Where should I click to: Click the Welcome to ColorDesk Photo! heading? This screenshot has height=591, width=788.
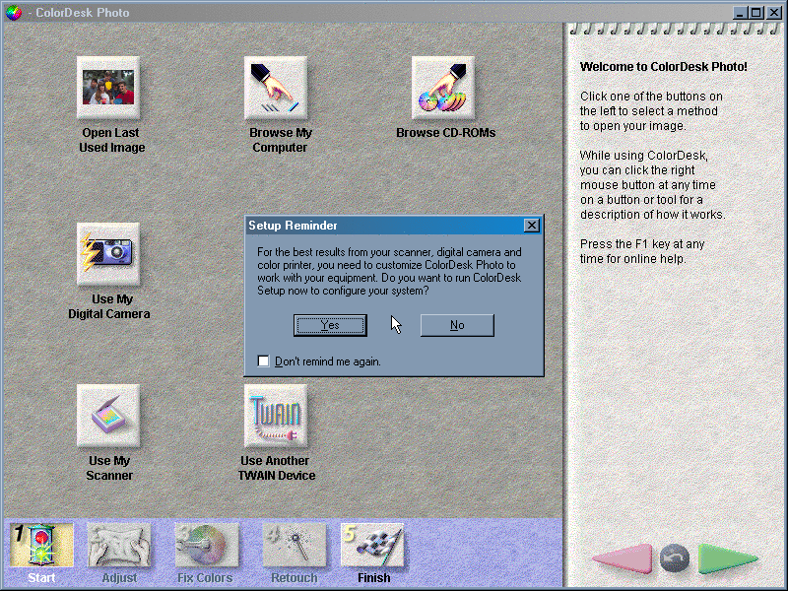(x=663, y=66)
